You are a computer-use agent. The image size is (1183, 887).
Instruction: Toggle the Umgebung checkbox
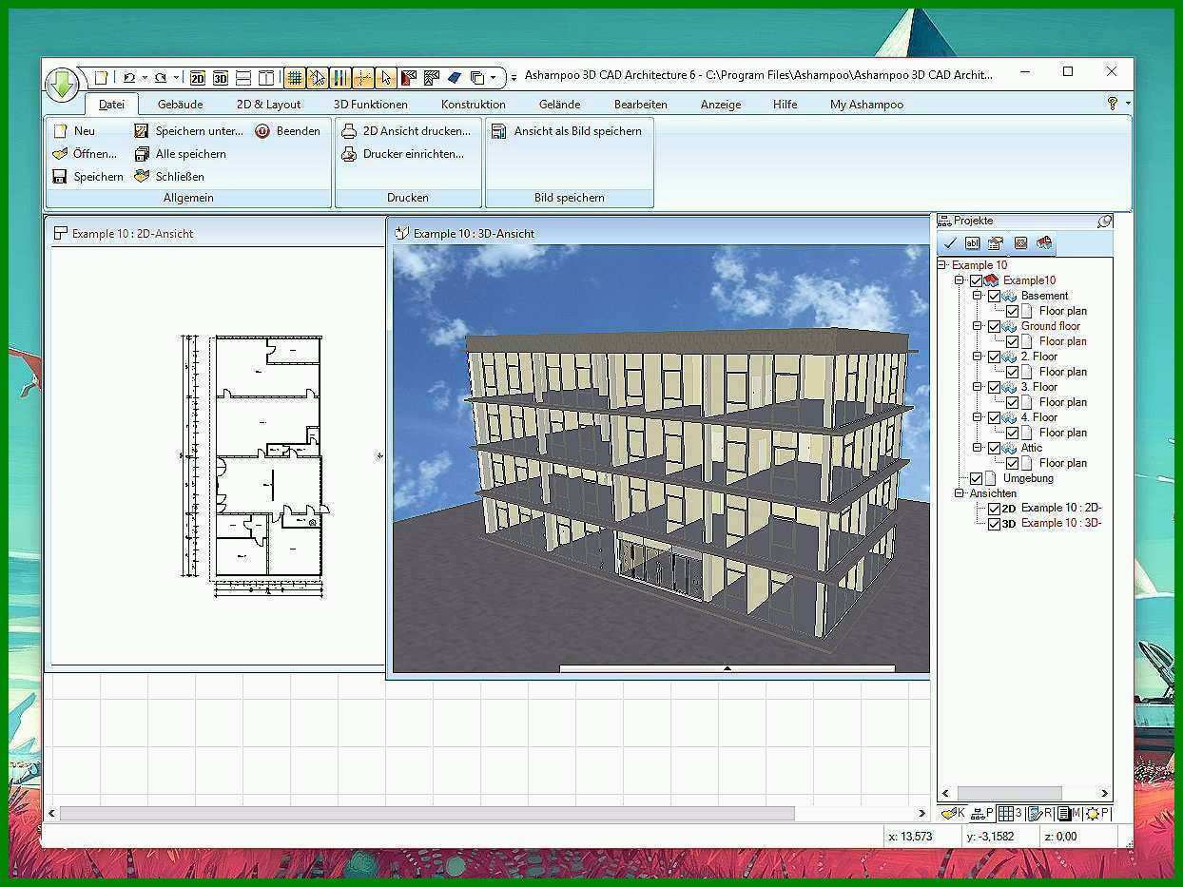tap(977, 478)
